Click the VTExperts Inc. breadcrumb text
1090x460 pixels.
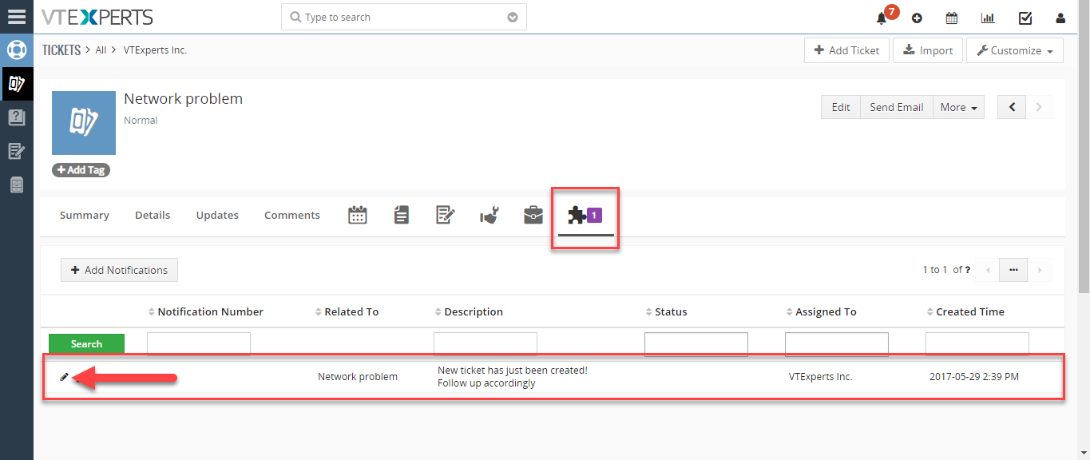click(155, 50)
